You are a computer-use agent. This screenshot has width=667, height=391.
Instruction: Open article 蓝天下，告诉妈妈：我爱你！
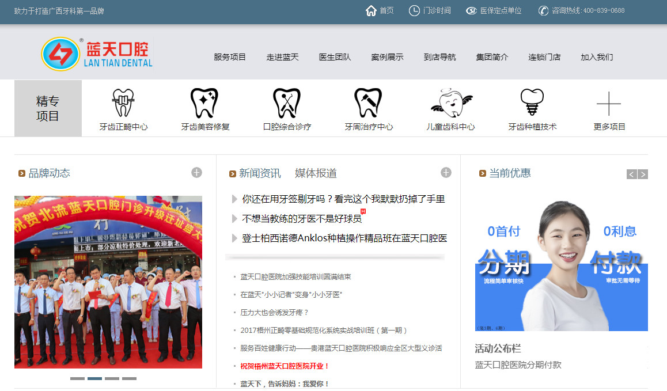[285, 384]
